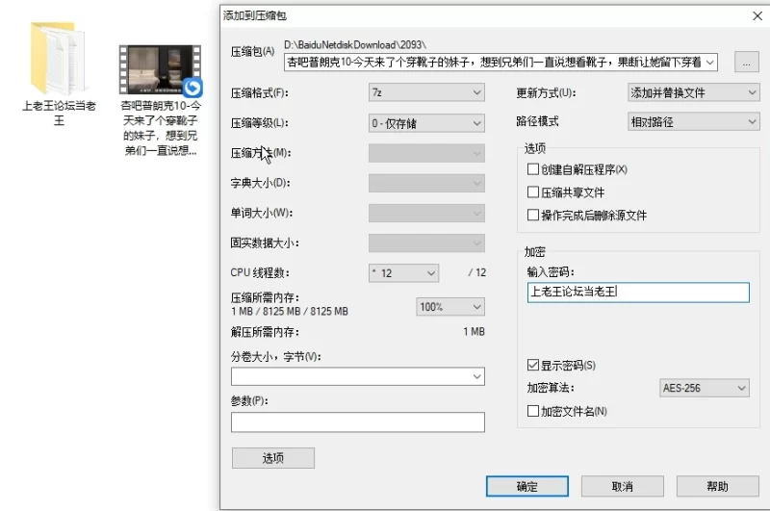Click the 取消 button
Viewport: 770px width, 511px height.
(622, 486)
